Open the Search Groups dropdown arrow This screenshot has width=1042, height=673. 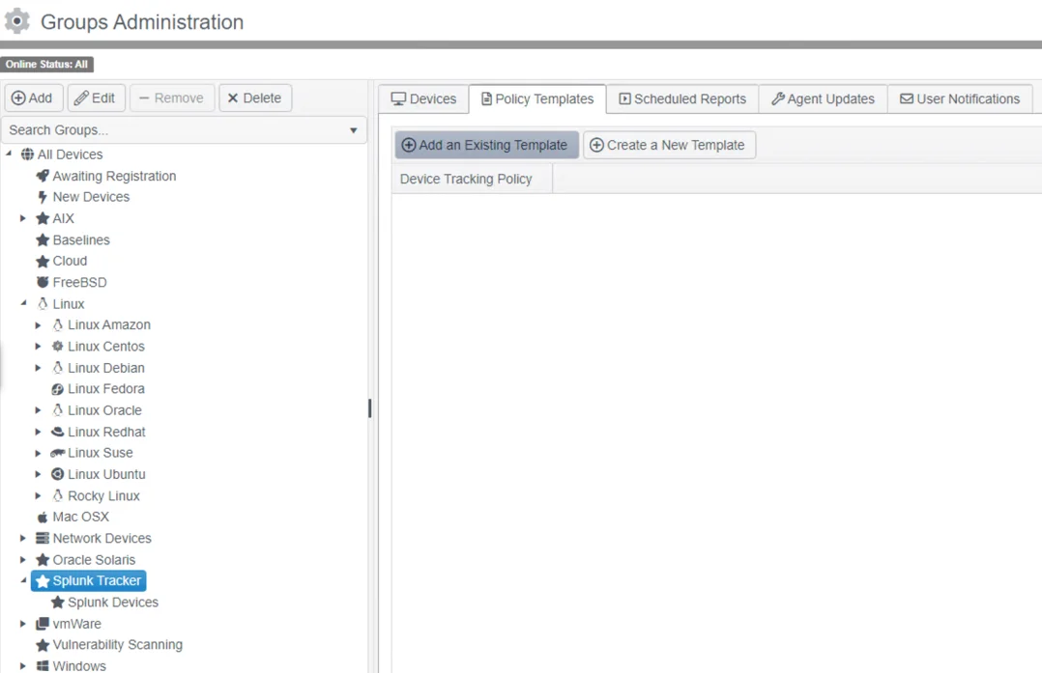pos(354,130)
